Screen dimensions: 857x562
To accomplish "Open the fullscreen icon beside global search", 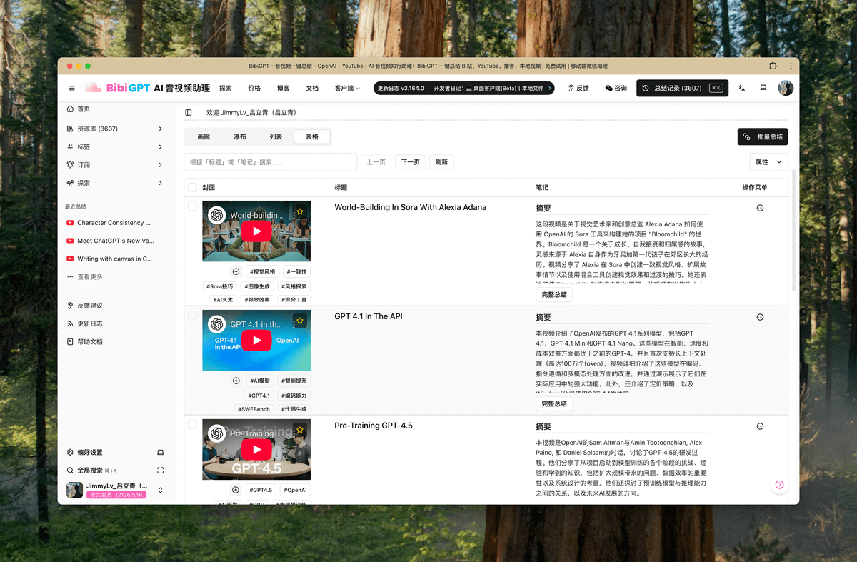I will [x=160, y=471].
